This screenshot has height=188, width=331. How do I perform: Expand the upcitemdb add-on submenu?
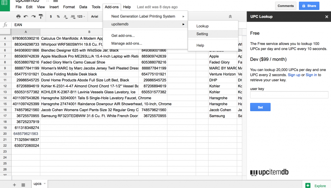(x=145, y=24)
